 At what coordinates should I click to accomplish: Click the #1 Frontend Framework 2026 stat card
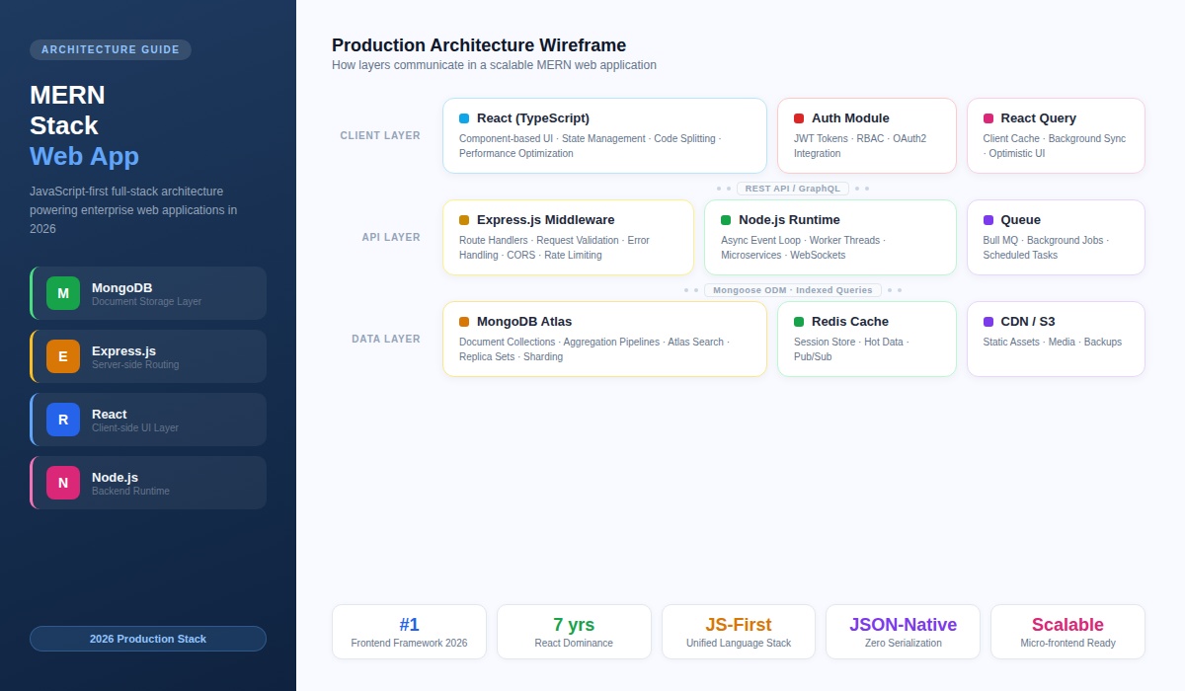point(409,632)
